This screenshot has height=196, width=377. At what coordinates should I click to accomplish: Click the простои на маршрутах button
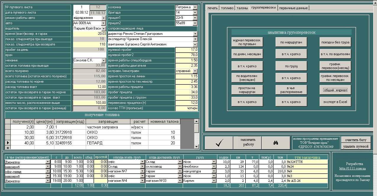coord(247,90)
